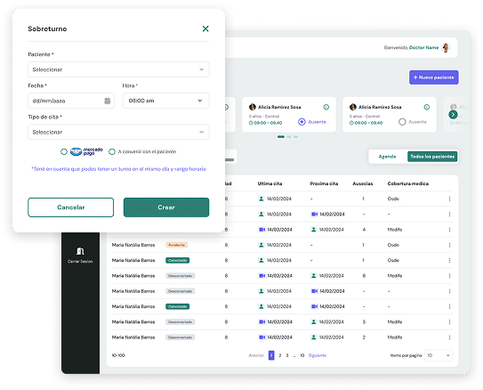Open the Hora 08:00 am dropdown

point(165,101)
